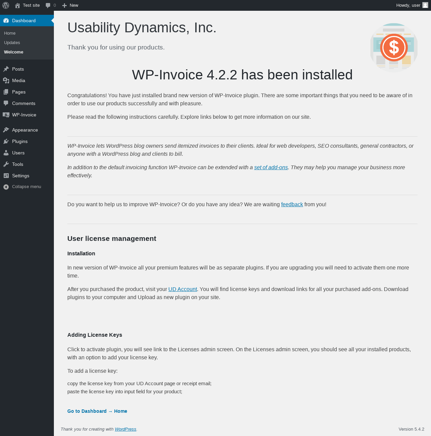Click Go to Dashboard → Home
The image size is (431, 436).
click(97, 411)
